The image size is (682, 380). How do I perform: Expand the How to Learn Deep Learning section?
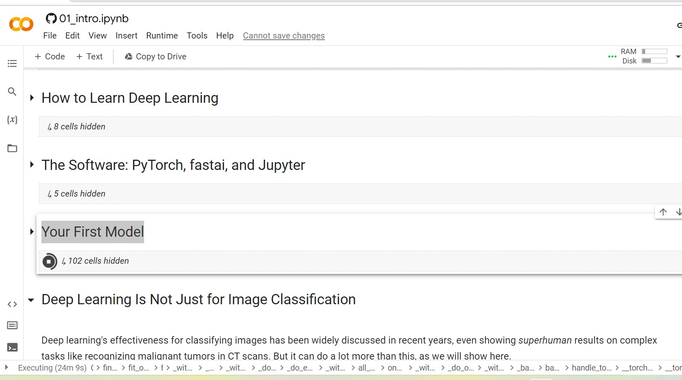(x=32, y=97)
